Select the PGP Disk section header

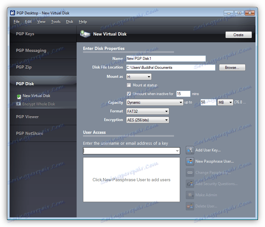click(43, 84)
